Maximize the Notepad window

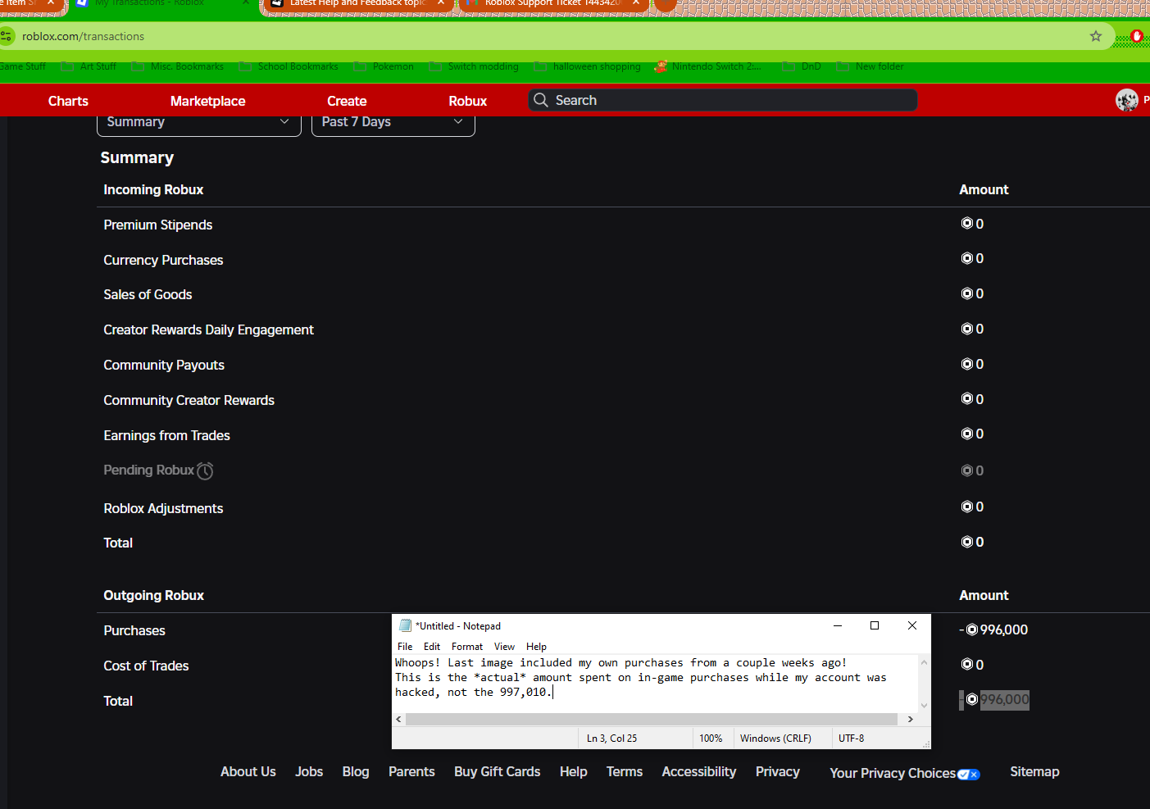tap(875, 625)
